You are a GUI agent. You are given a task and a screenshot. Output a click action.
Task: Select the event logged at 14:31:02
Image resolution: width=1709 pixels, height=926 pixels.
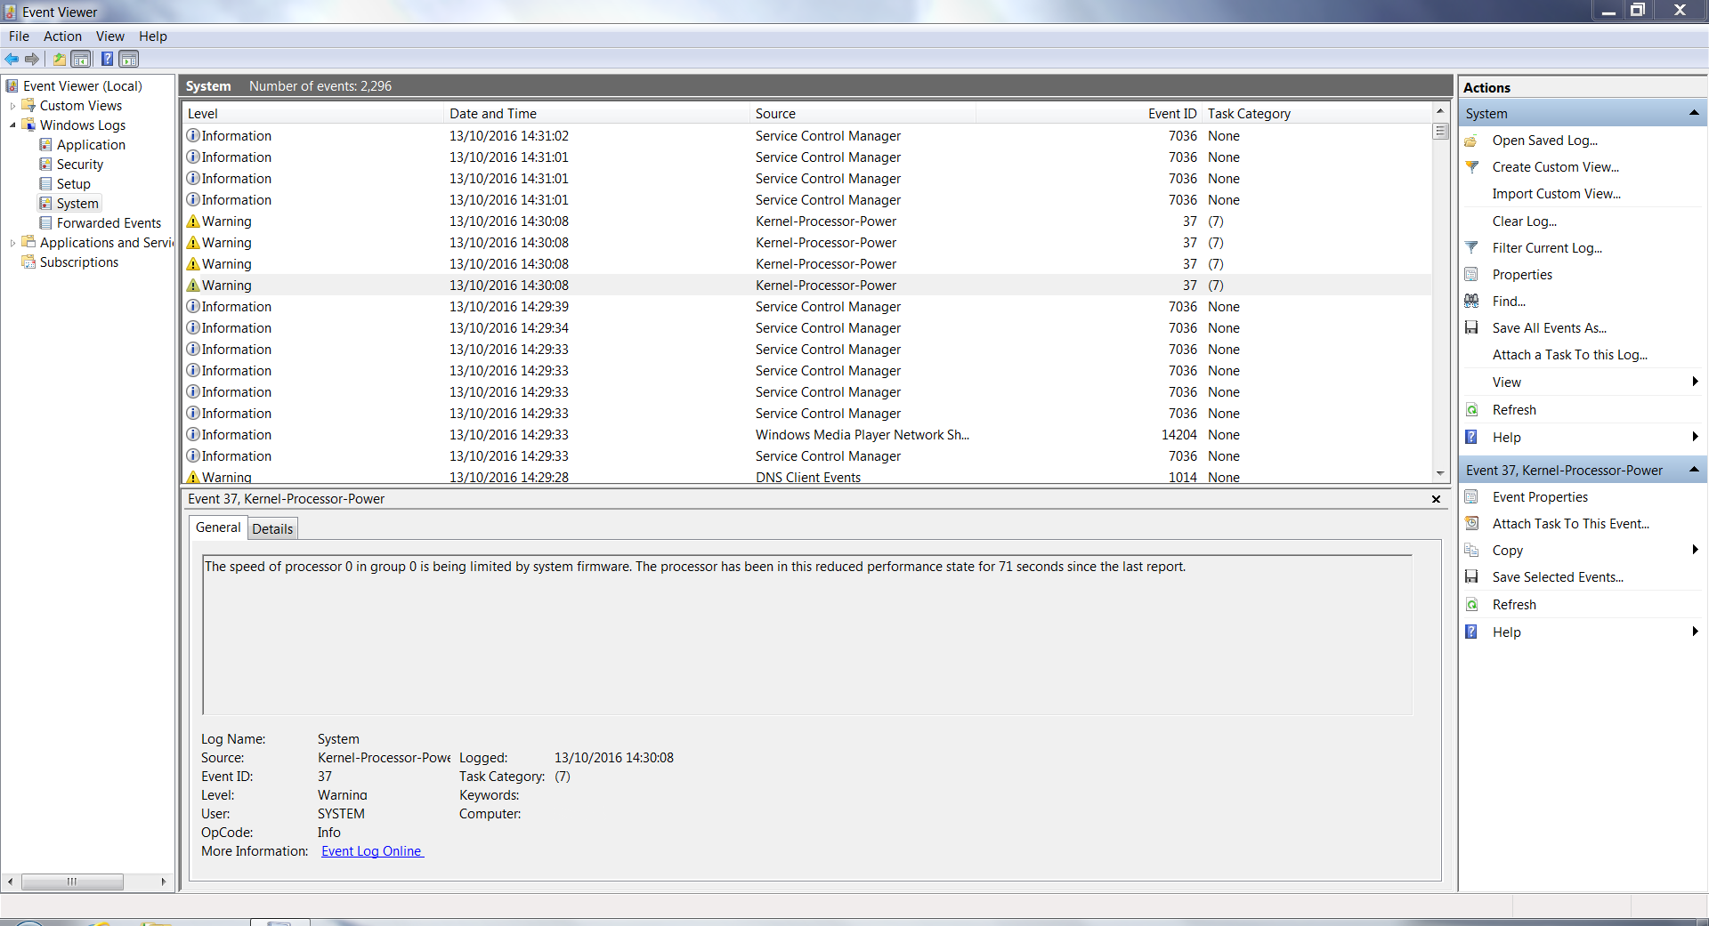pyautogui.click(x=807, y=136)
